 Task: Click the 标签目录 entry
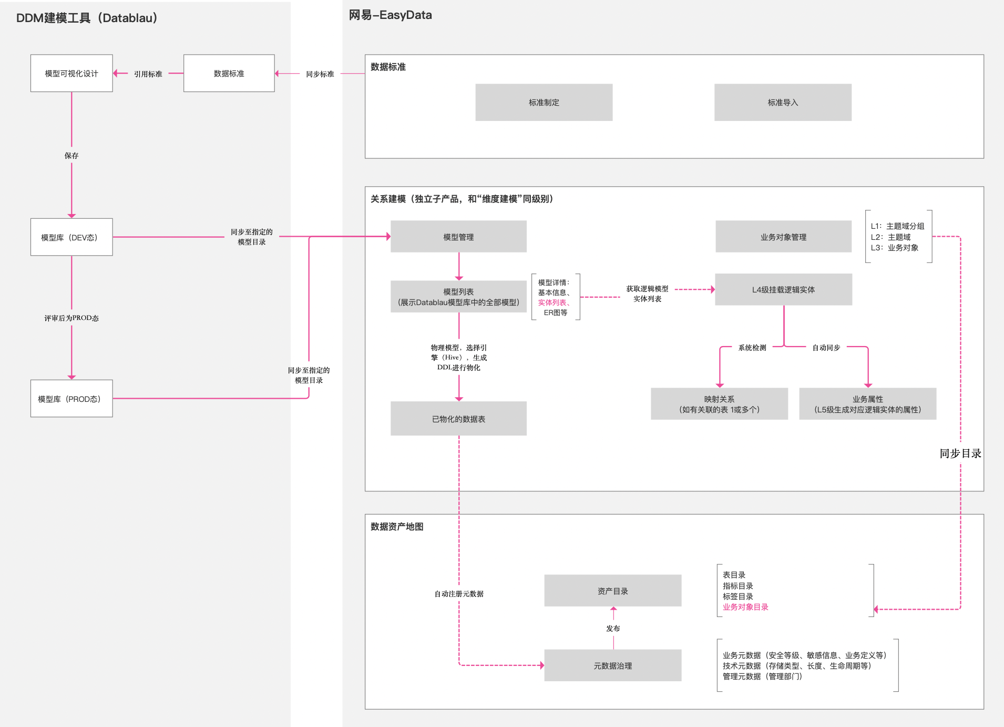pyautogui.click(x=737, y=597)
